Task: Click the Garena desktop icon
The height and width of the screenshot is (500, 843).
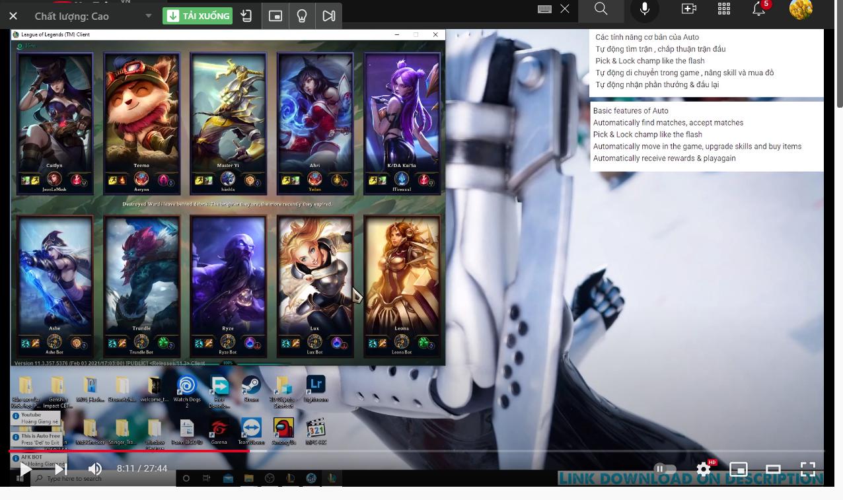Action: [x=219, y=431]
